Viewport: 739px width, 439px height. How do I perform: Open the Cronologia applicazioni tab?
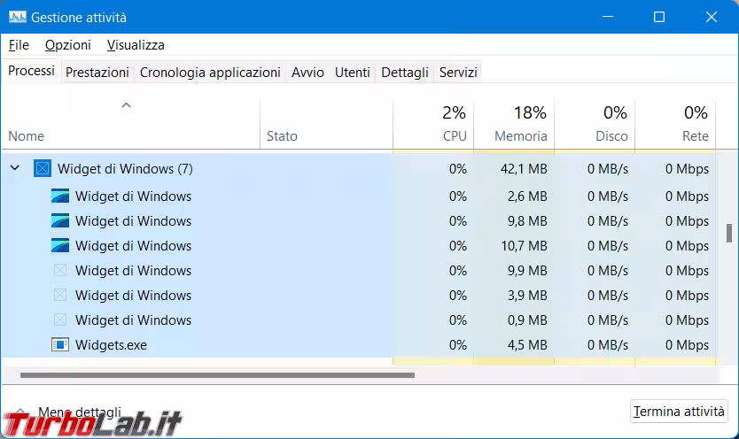point(210,73)
